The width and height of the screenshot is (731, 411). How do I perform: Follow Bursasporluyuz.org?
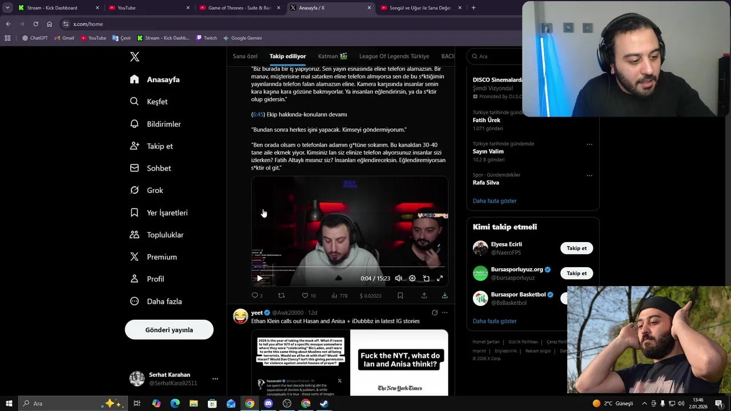[x=577, y=273]
